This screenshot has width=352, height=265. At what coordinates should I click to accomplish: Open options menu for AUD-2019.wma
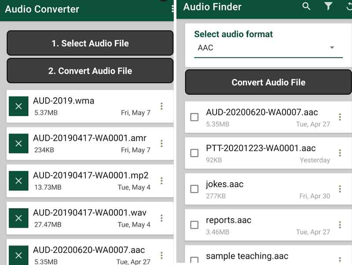pos(162,106)
